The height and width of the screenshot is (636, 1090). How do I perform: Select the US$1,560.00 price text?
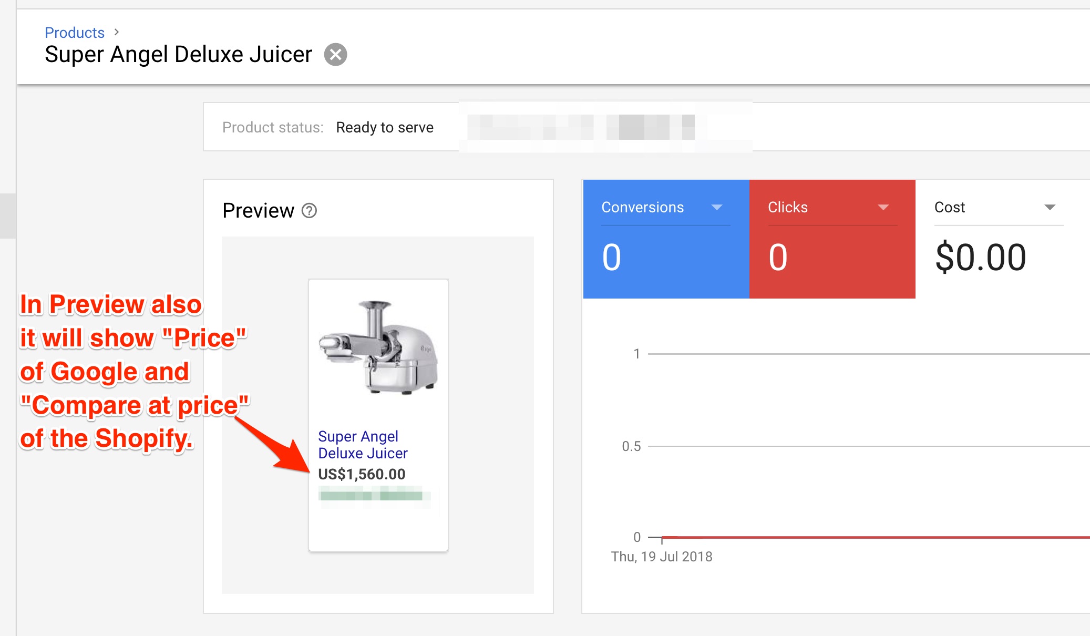pyautogui.click(x=362, y=474)
